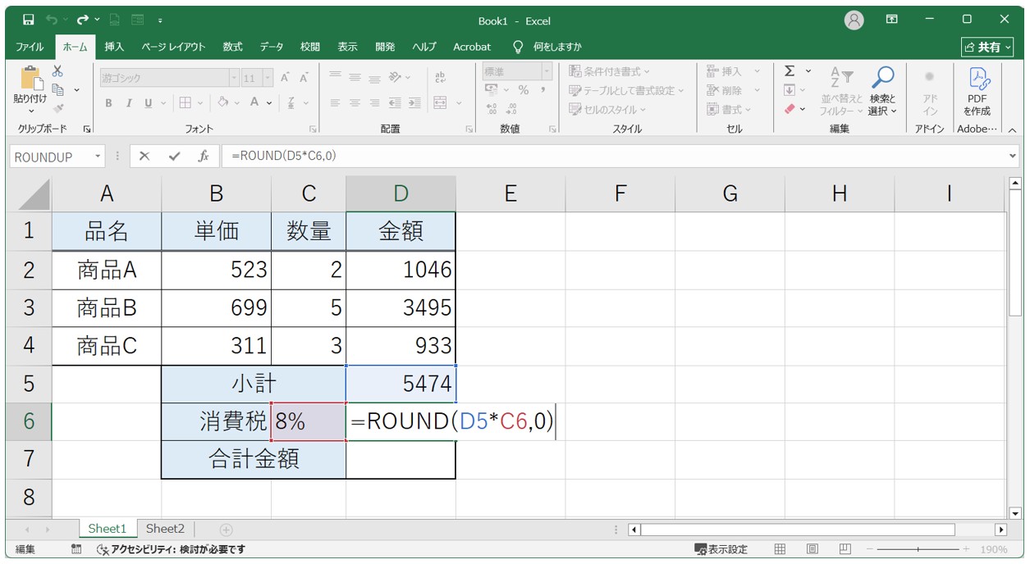1030x564 pixels.
Task: Switch to the データ tab
Action: point(272,47)
